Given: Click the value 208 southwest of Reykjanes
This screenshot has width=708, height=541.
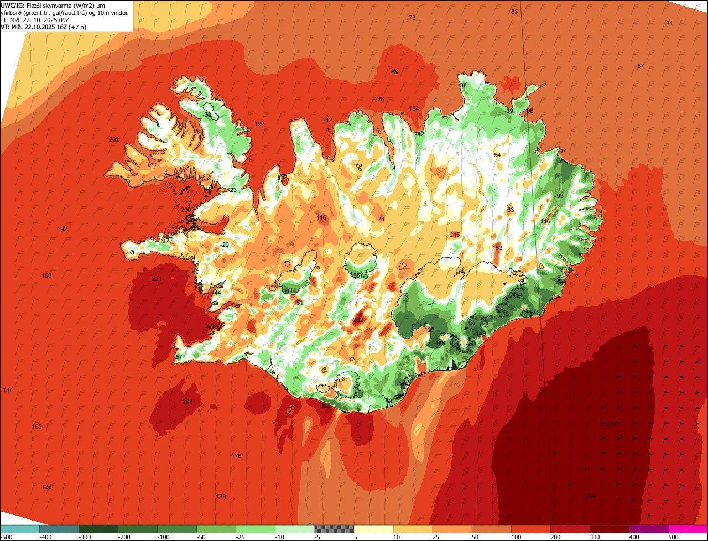Looking at the screenshot, I should [x=188, y=402].
